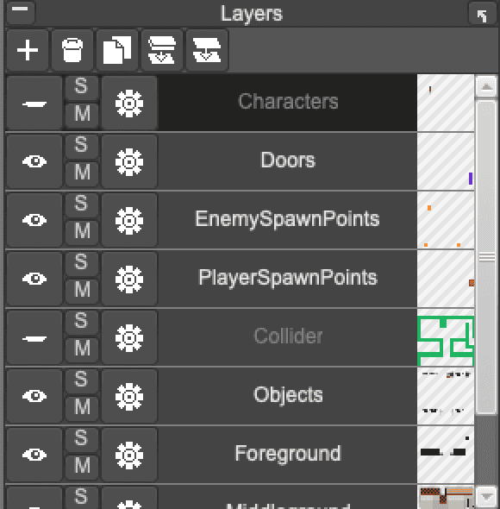Click the merge layer down icon
Image resolution: width=500 pixels, height=509 pixels.
click(x=162, y=50)
